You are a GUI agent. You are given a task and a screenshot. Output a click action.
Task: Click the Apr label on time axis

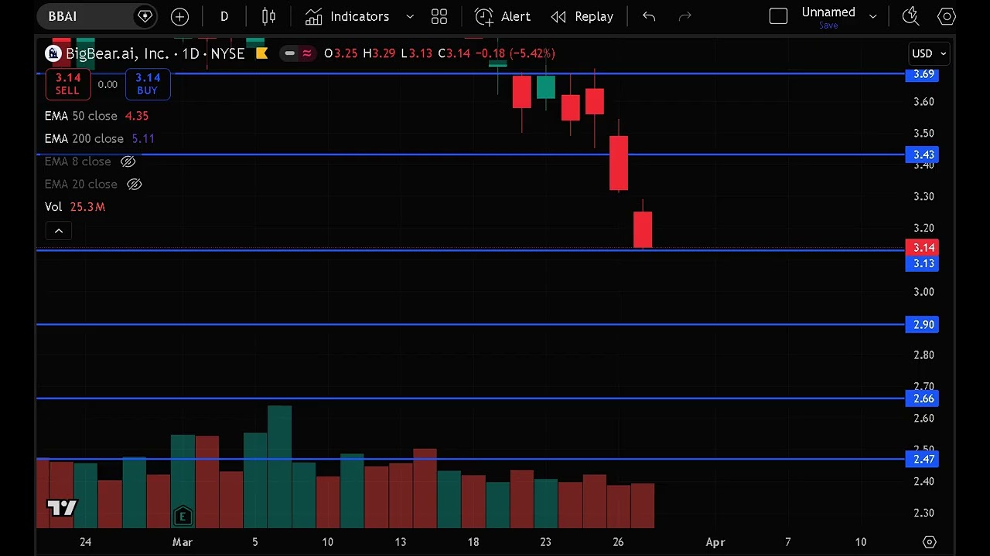coord(715,542)
